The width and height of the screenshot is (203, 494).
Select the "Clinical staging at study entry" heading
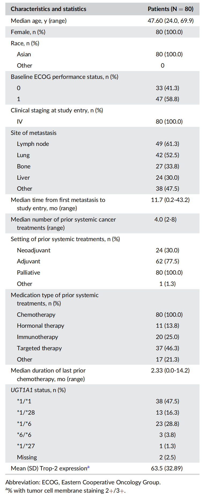(57, 110)
